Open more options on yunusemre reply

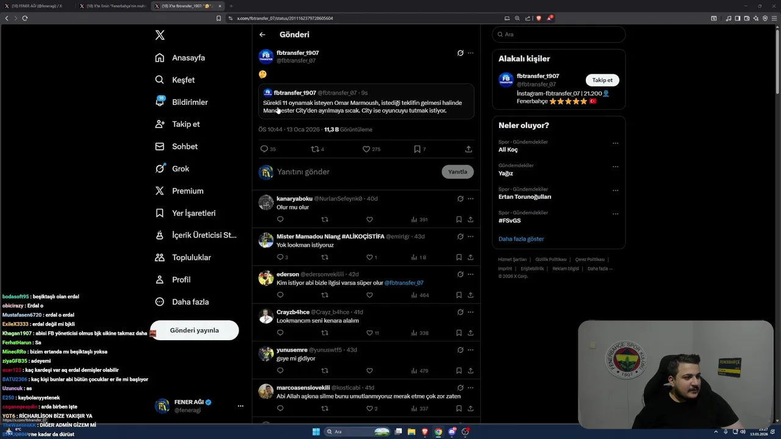[470, 350]
